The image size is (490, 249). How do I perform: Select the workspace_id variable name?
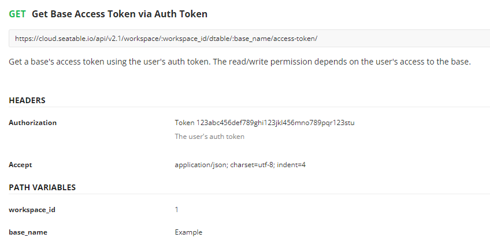tap(32, 210)
